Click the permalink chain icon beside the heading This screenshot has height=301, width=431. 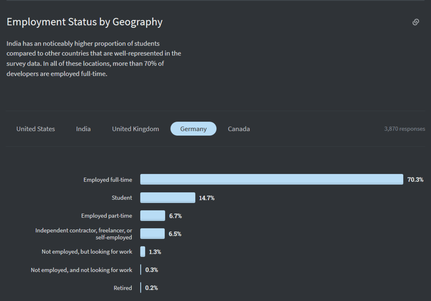[416, 22]
